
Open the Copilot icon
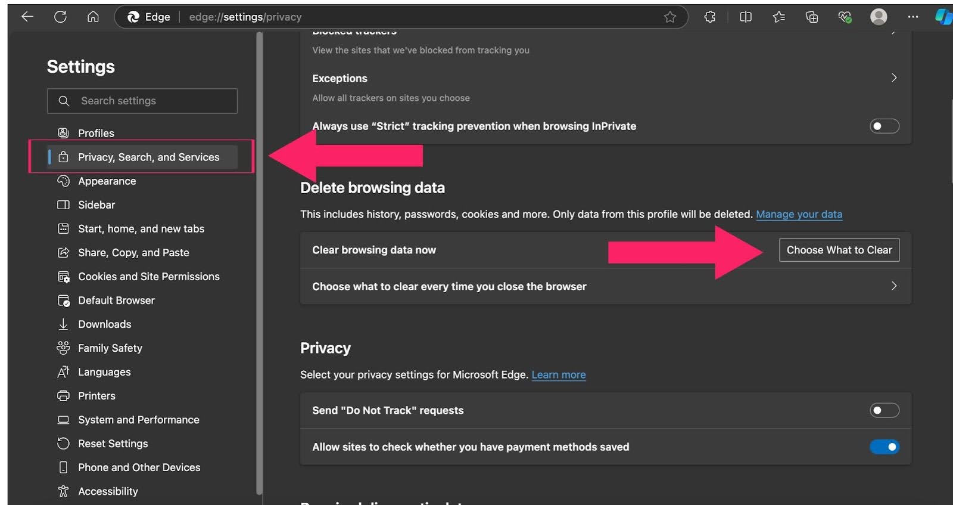point(943,17)
